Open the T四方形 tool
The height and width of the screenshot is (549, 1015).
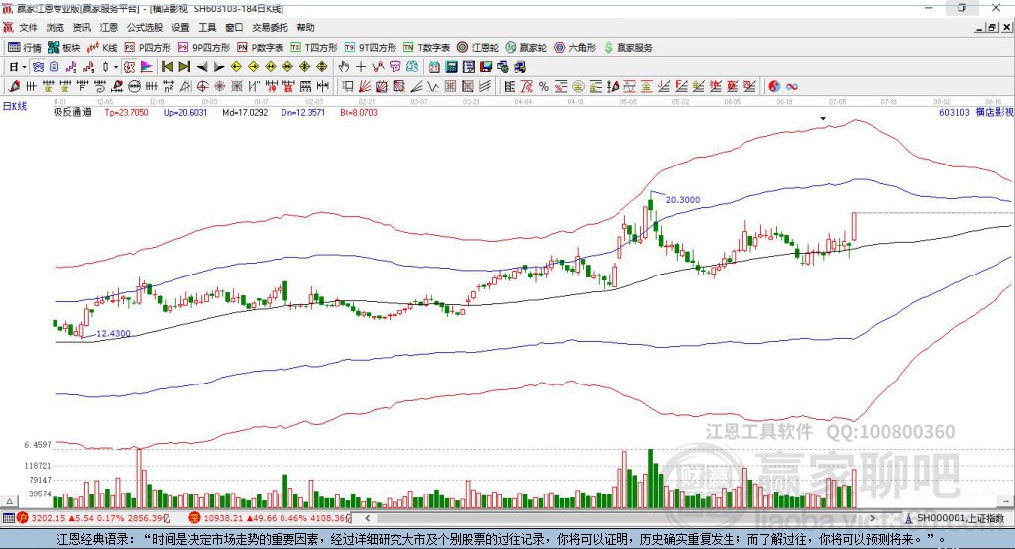point(314,48)
